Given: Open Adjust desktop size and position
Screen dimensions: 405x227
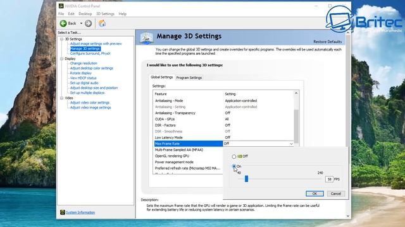Looking at the screenshot, I should (x=94, y=88).
